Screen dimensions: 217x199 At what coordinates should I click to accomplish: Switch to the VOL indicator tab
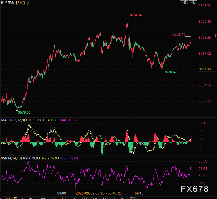click(x=54, y=198)
